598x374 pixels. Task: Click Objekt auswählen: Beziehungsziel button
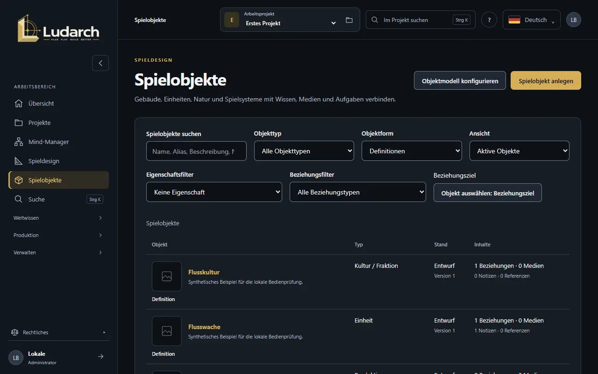pos(488,193)
